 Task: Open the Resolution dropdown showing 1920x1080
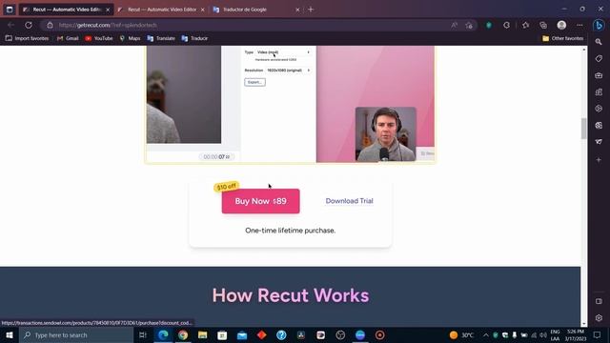[x=288, y=71]
